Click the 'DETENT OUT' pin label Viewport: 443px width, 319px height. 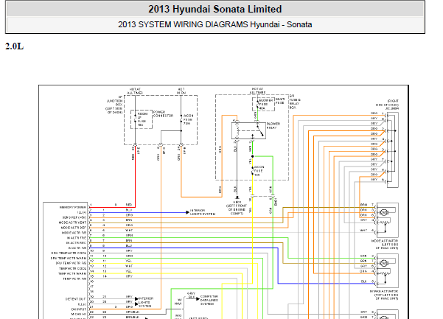tap(75, 298)
